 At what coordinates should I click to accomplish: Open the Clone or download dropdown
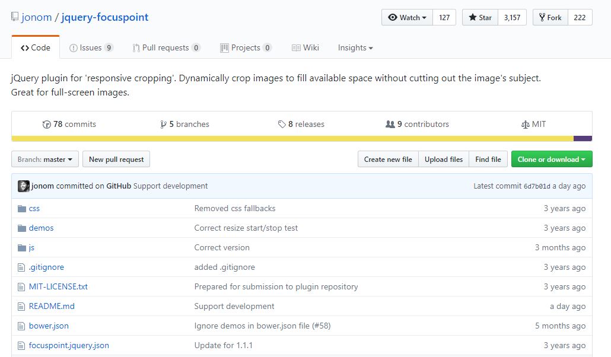tap(552, 159)
